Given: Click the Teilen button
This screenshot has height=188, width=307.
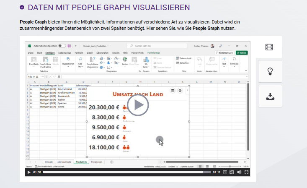Looking at the screenshot, I should tap(242, 53).
